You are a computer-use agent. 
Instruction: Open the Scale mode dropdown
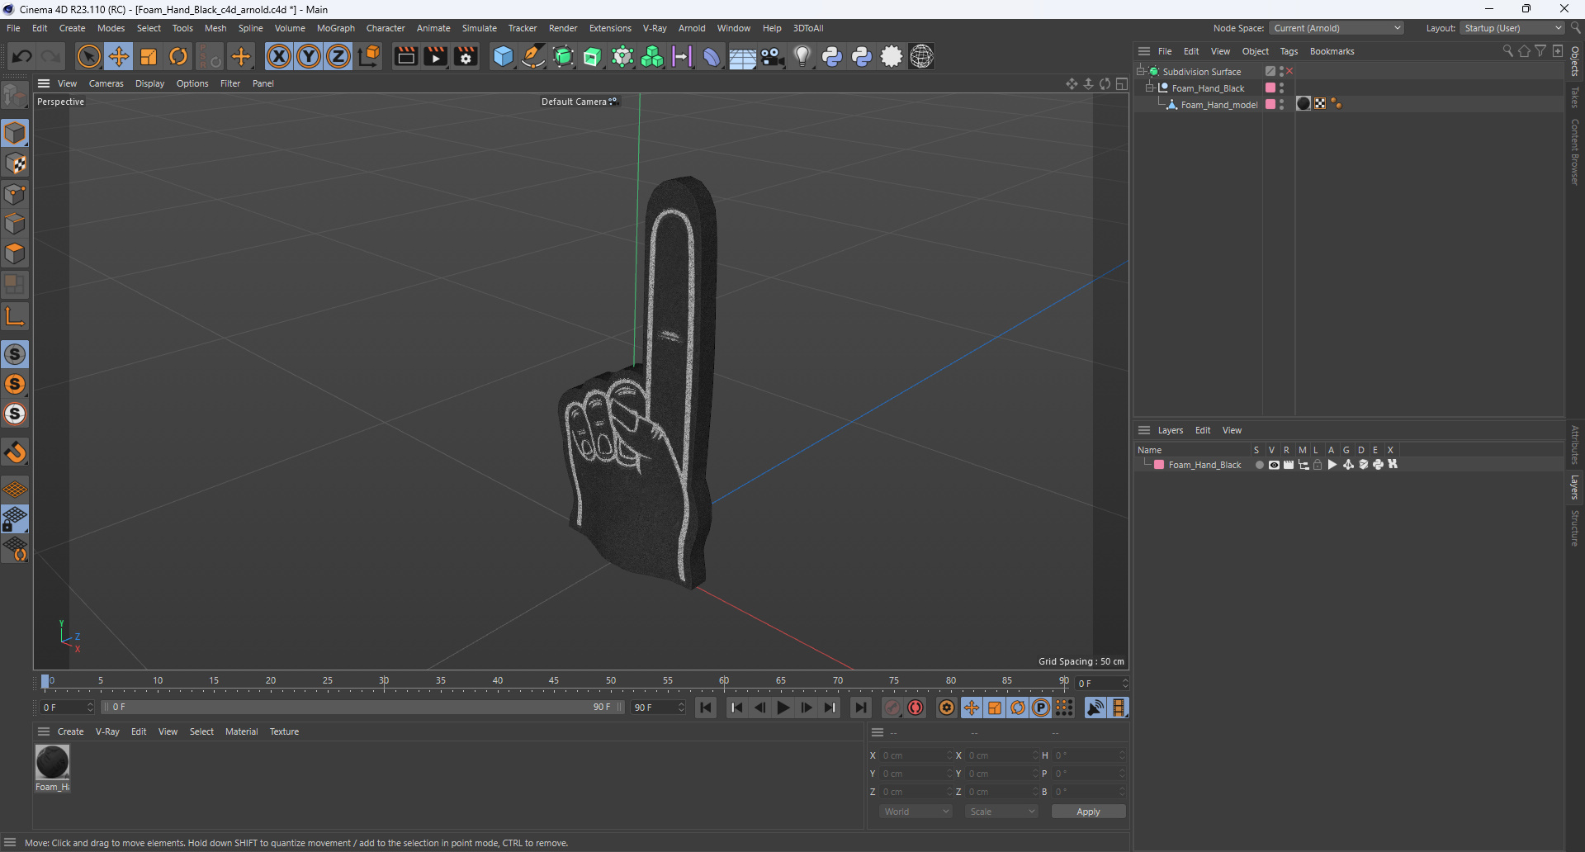[x=1001, y=812]
